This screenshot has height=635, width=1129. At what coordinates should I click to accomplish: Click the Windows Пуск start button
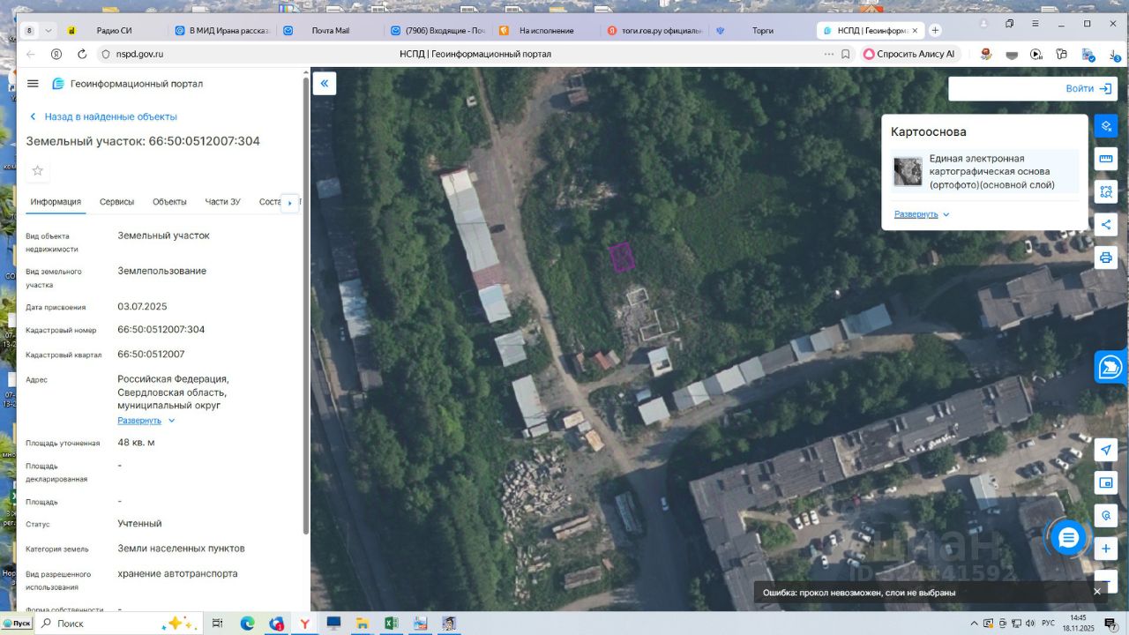point(17,624)
